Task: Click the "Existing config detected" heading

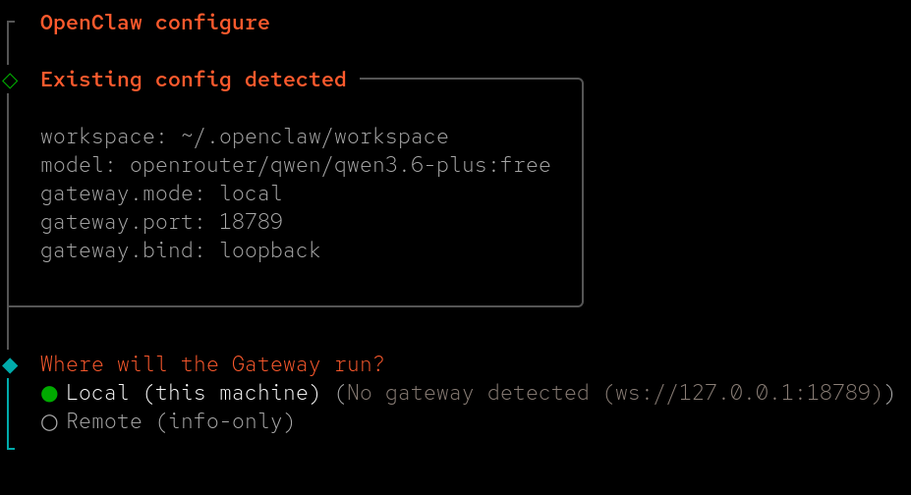Action: click(x=194, y=80)
